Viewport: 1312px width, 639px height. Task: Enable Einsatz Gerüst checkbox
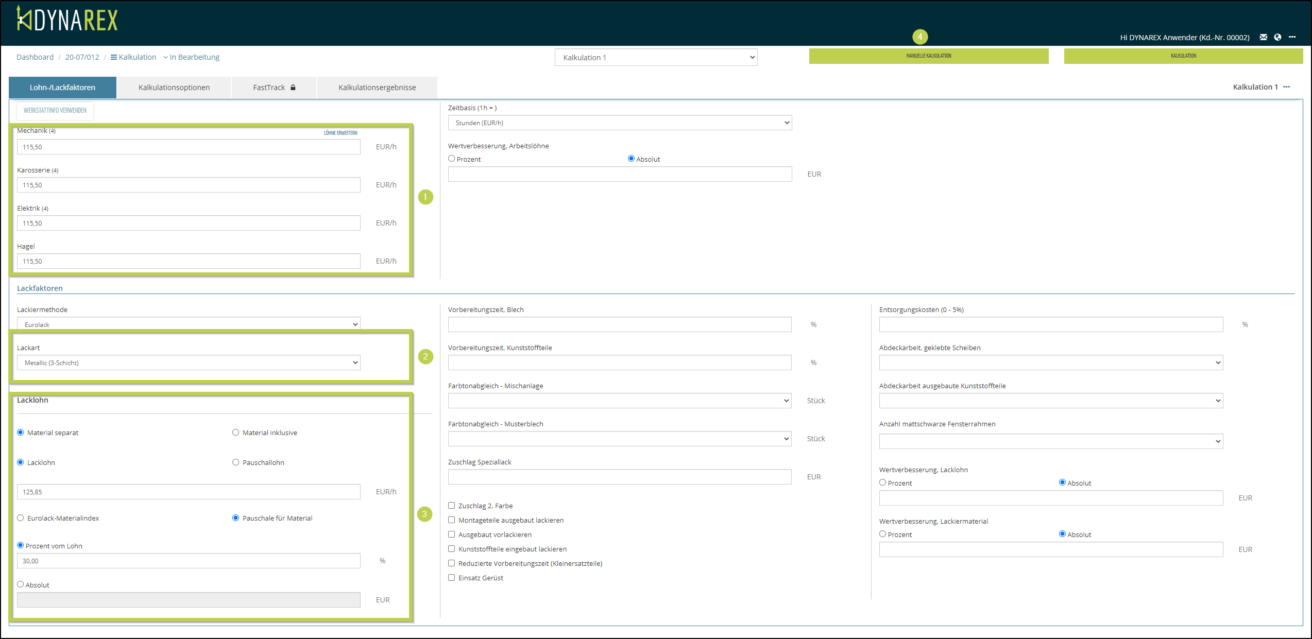click(452, 578)
